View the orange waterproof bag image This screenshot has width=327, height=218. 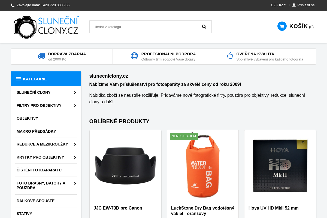click(x=203, y=166)
